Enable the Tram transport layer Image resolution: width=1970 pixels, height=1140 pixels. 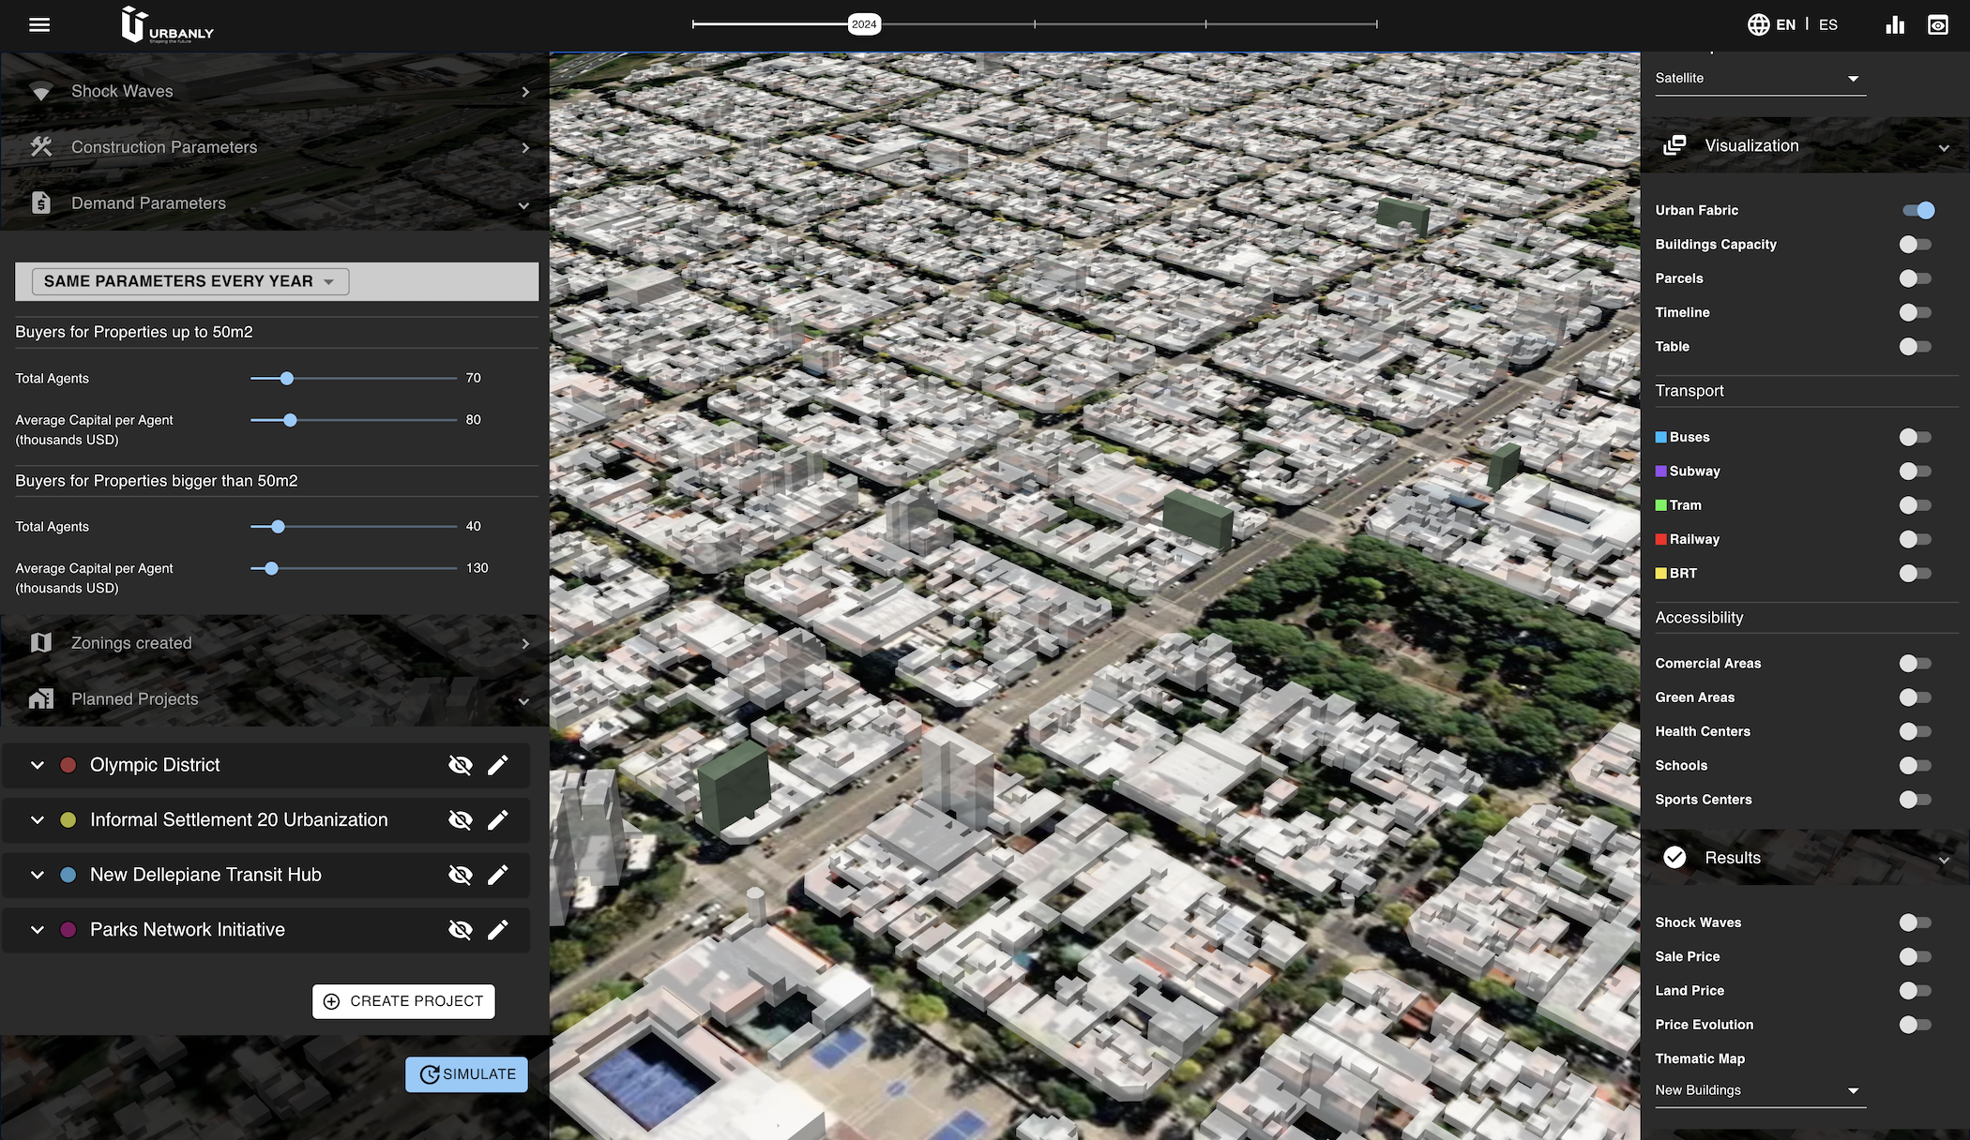(1916, 505)
